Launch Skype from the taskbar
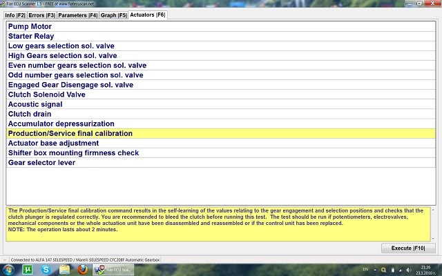Screen dimensions: 442x276 click(x=46, y=269)
